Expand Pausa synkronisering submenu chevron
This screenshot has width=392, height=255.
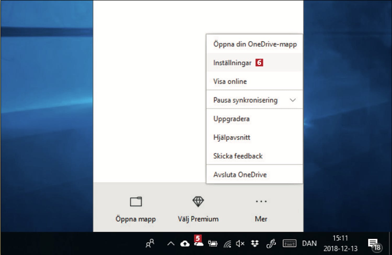pos(293,100)
